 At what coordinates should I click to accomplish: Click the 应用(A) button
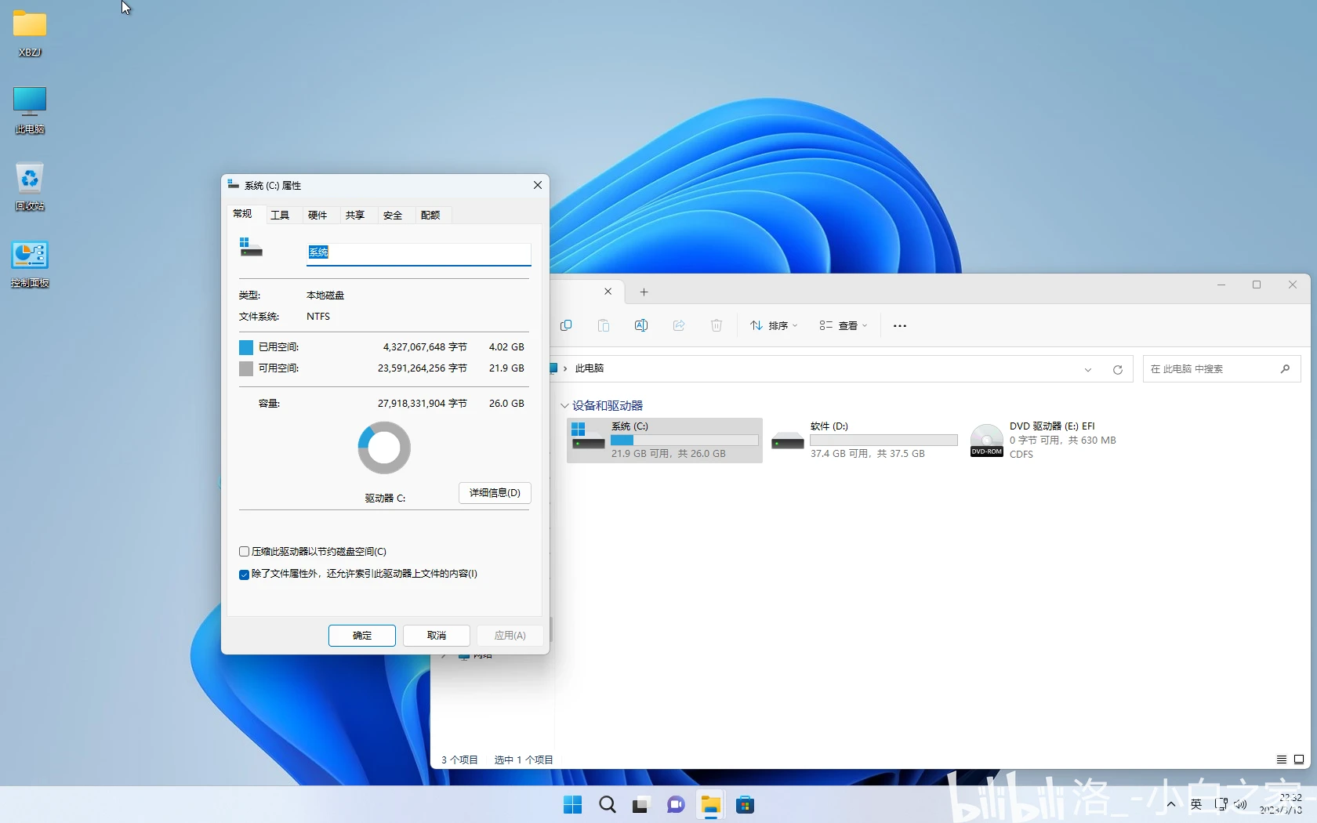coord(510,636)
